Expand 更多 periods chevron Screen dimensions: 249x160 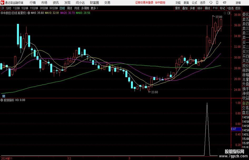click(94, 8)
